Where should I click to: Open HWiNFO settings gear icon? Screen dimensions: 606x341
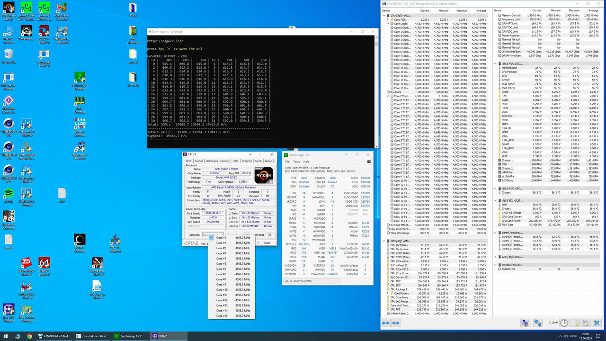click(586, 323)
